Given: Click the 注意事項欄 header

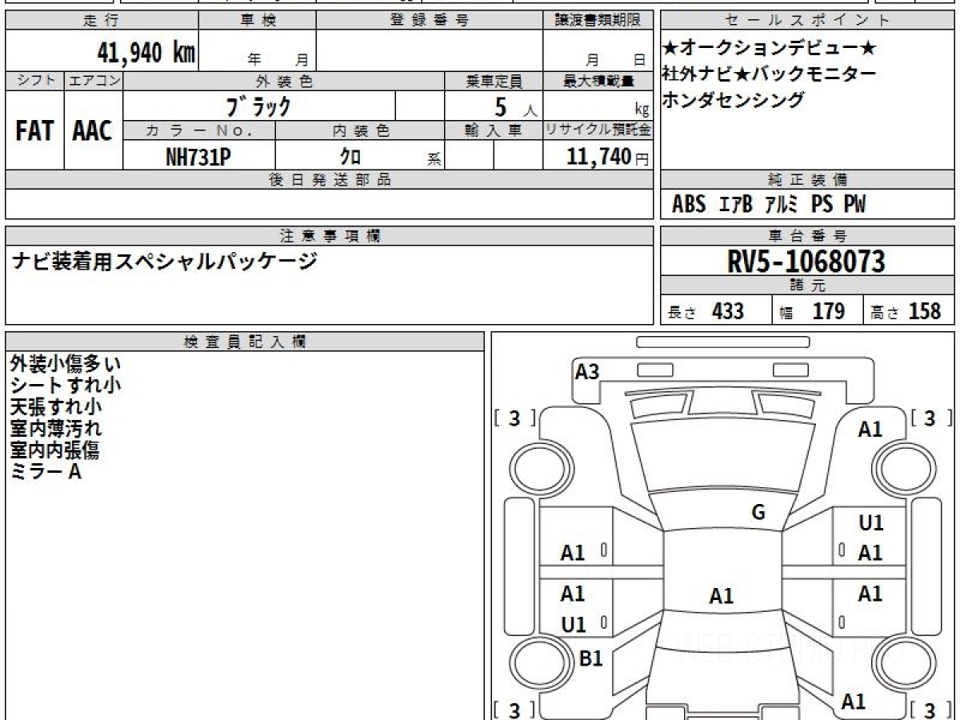Looking at the screenshot, I should coord(330,236).
